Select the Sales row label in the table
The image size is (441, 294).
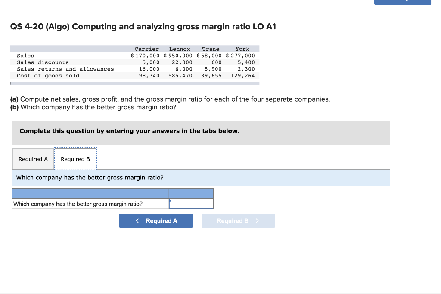click(25, 55)
